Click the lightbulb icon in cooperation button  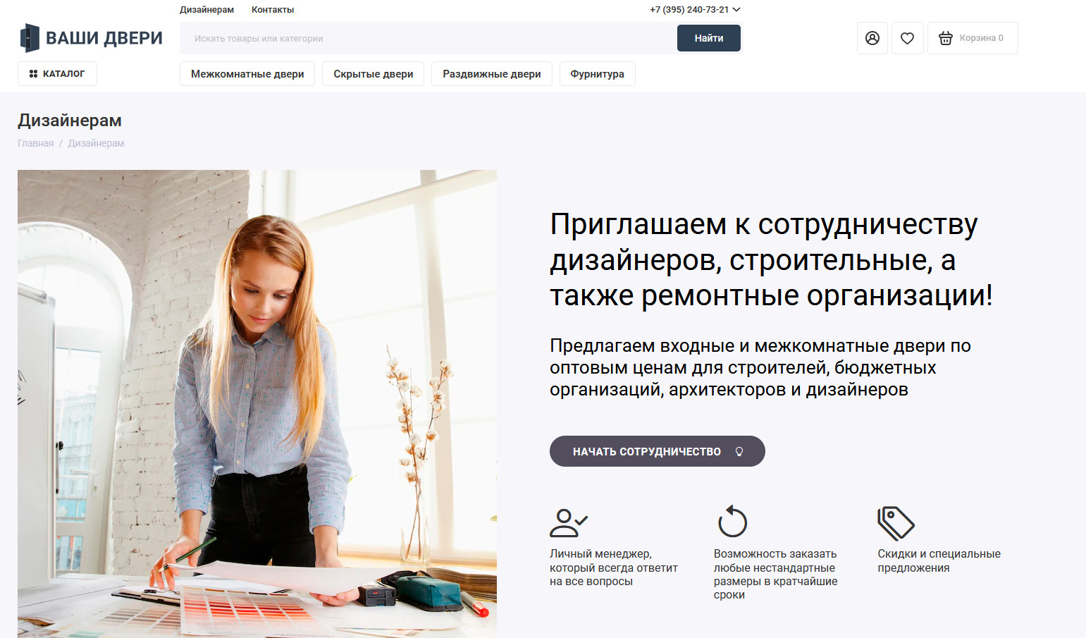point(739,452)
